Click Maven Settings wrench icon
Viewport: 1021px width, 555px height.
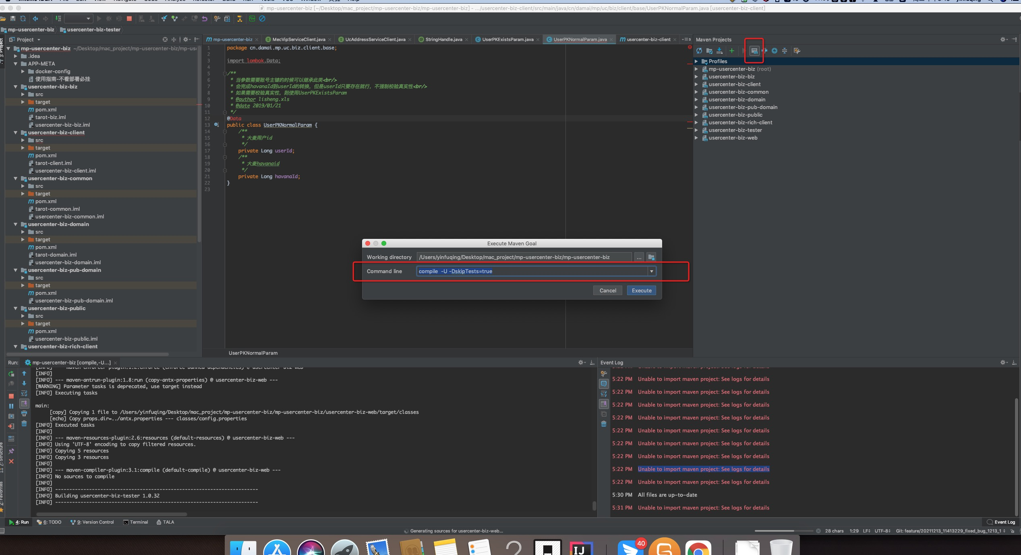(x=797, y=51)
